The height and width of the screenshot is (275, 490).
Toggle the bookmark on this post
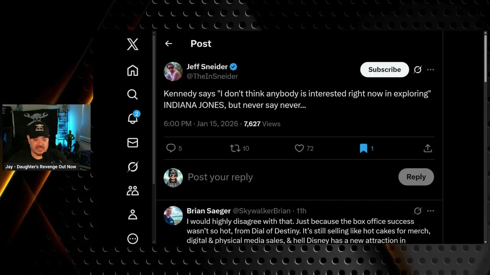[x=363, y=148]
